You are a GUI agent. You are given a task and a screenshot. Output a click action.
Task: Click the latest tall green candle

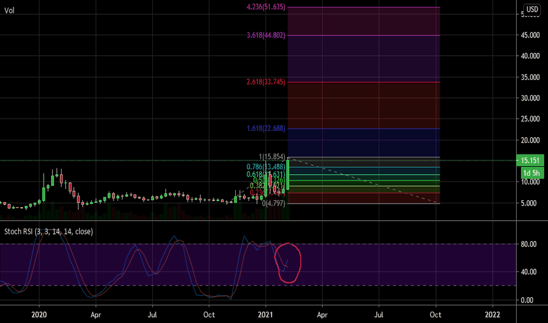[x=288, y=174]
